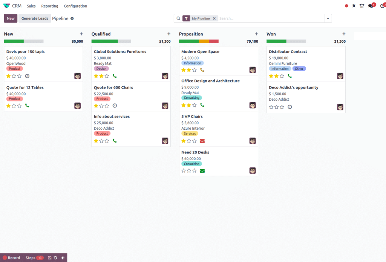Viewport: 386px width, 262px height.
Task: Click the Pipeline breadcrumb title
Action: pyautogui.click(x=60, y=18)
